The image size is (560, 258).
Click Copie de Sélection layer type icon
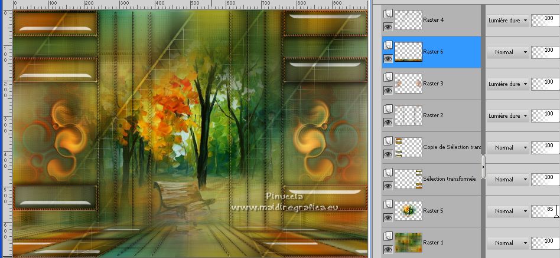(388, 141)
